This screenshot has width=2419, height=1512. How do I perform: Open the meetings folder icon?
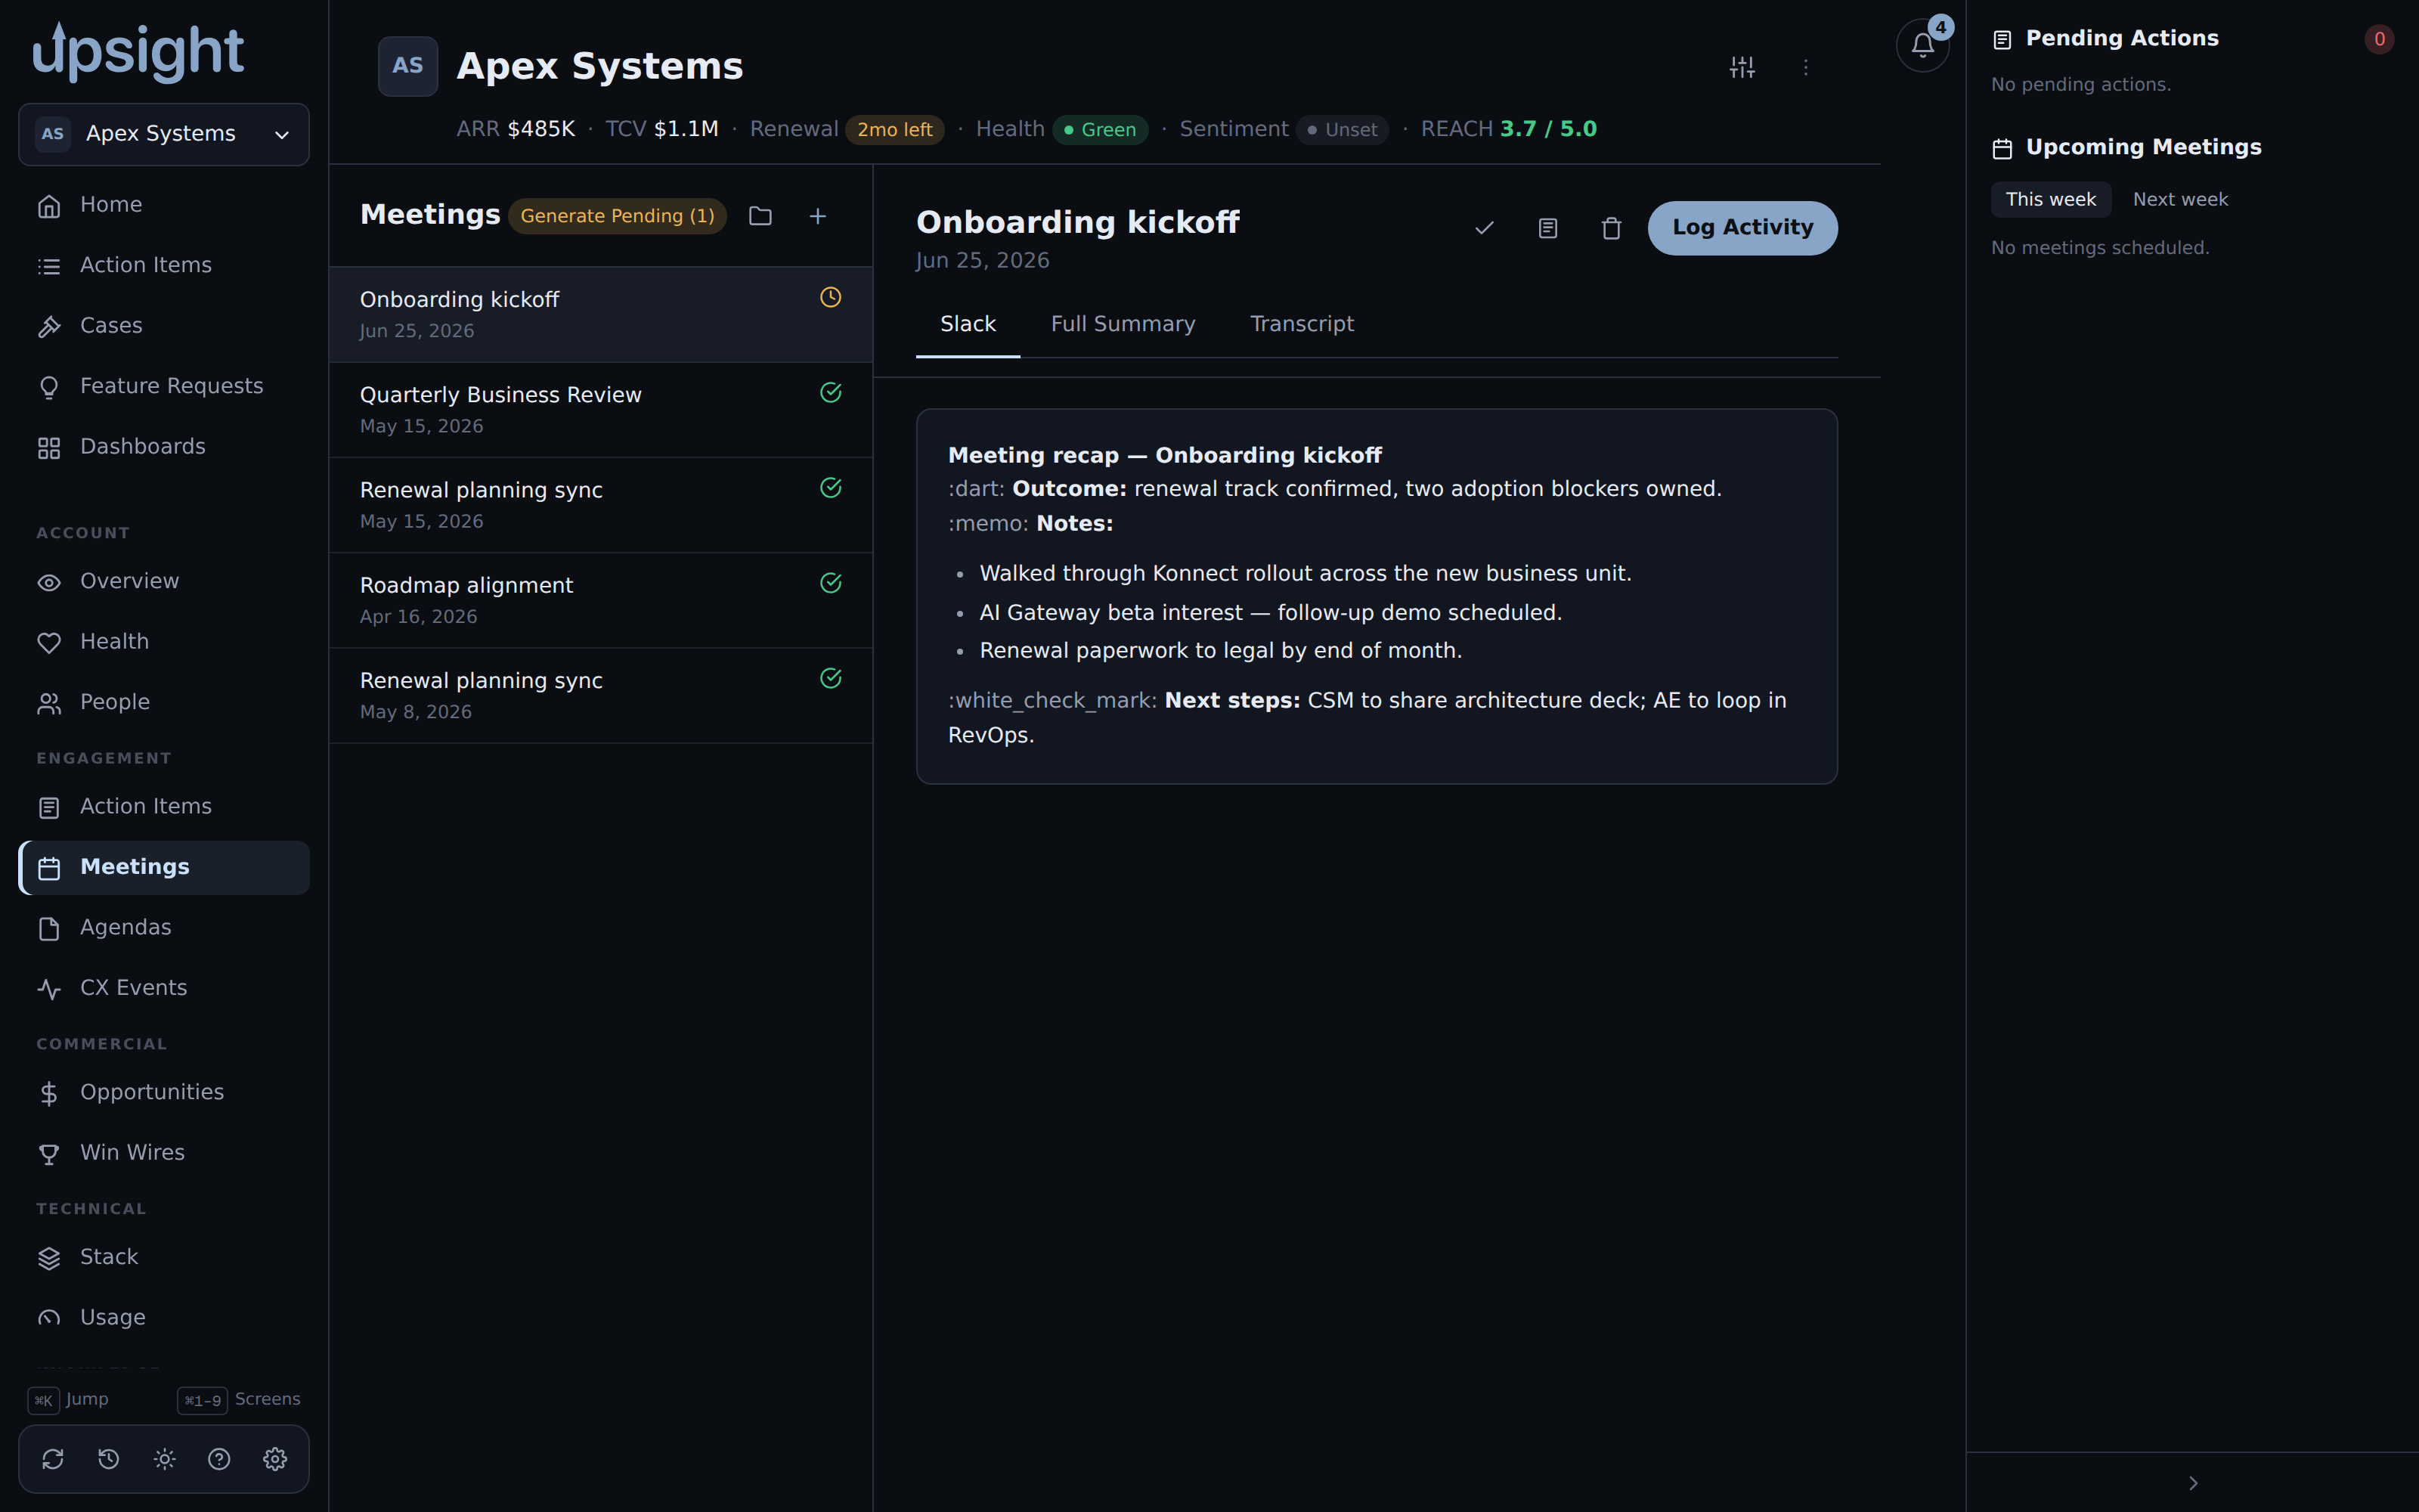pyautogui.click(x=760, y=216)
